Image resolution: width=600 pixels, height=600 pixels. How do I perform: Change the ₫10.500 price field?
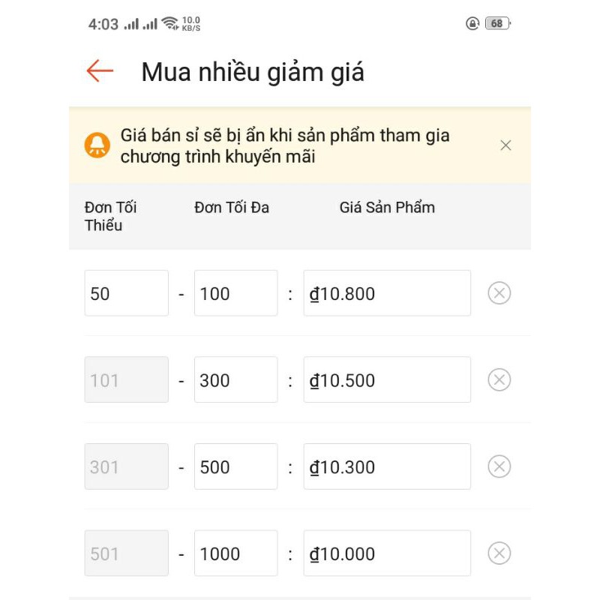tap(387, 380)
